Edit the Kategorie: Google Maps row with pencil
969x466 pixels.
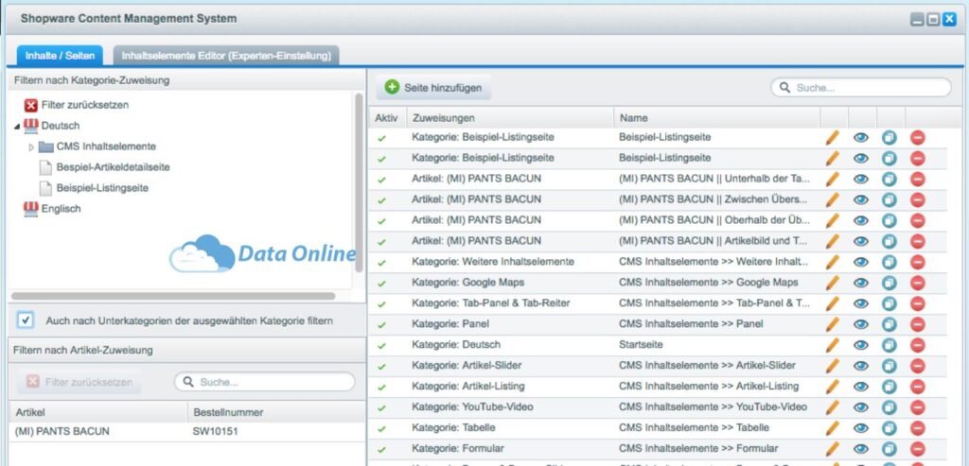coord(833,283)
